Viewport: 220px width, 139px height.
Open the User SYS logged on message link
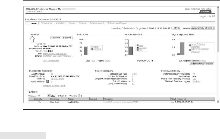121,102
